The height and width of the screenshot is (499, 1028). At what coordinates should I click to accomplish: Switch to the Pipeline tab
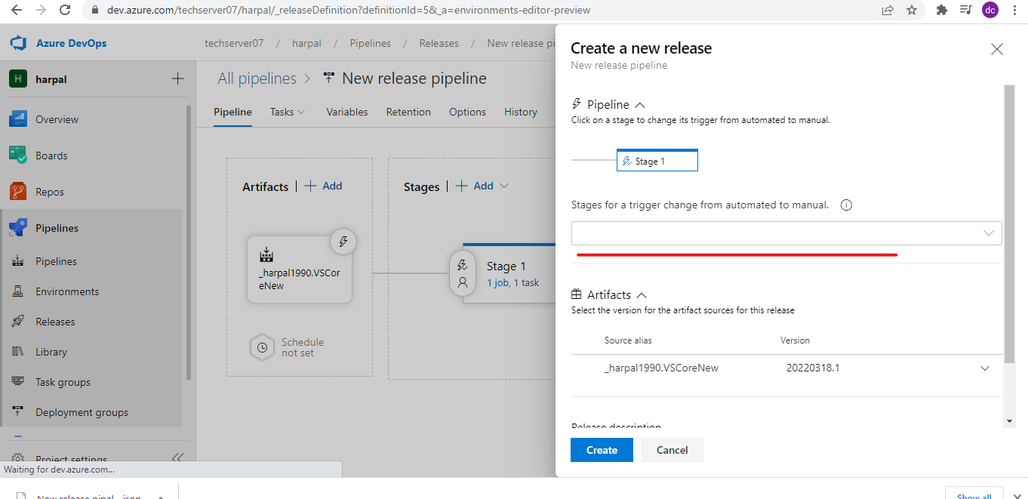(232, 112)
